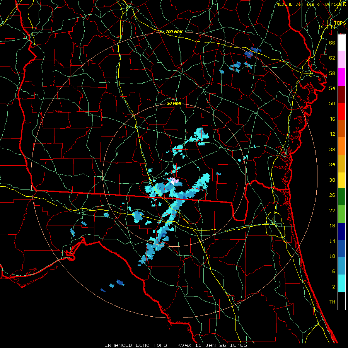Click the '66' legend value
The image size is (348, 348).
click(x=332, y=43)
